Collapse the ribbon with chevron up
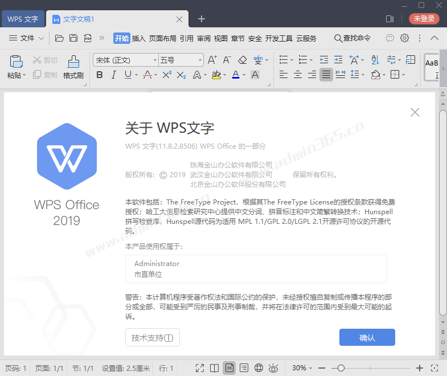This screenshot has width=447, height=376. pyautogui.click(x=434, y=38)
